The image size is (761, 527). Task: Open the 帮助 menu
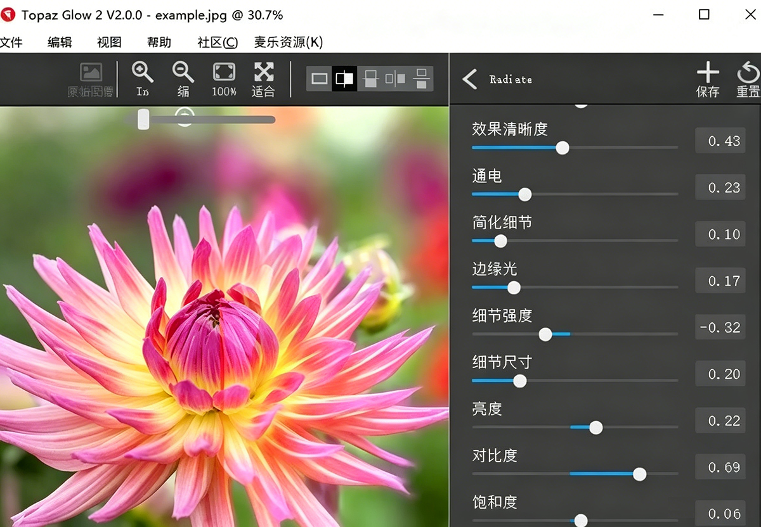(x=159, y=42)
